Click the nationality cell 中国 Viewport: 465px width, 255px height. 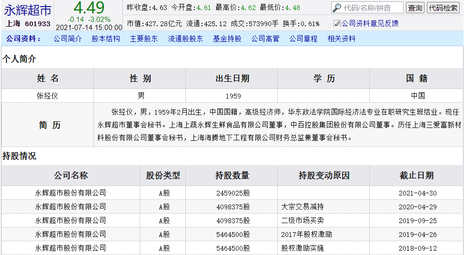tap(418, 96)
